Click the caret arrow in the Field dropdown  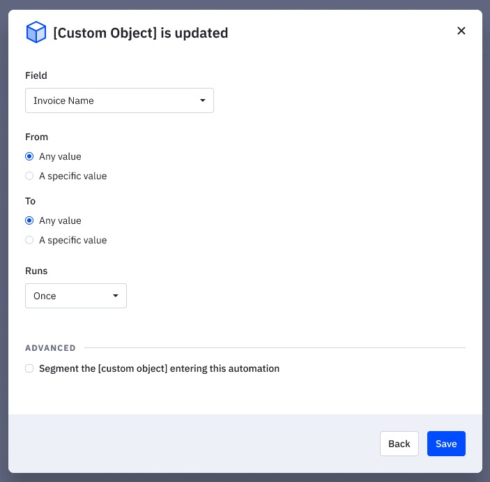(202, 100)
